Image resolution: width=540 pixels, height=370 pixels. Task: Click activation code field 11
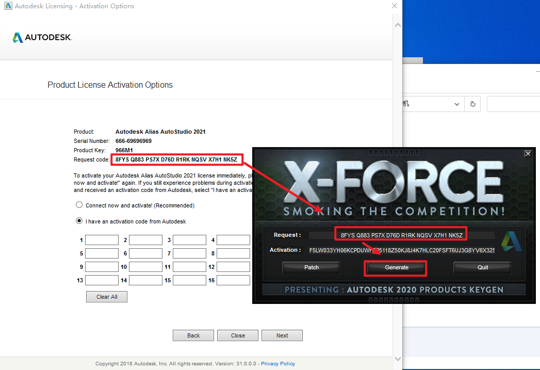tap(189, 267)
